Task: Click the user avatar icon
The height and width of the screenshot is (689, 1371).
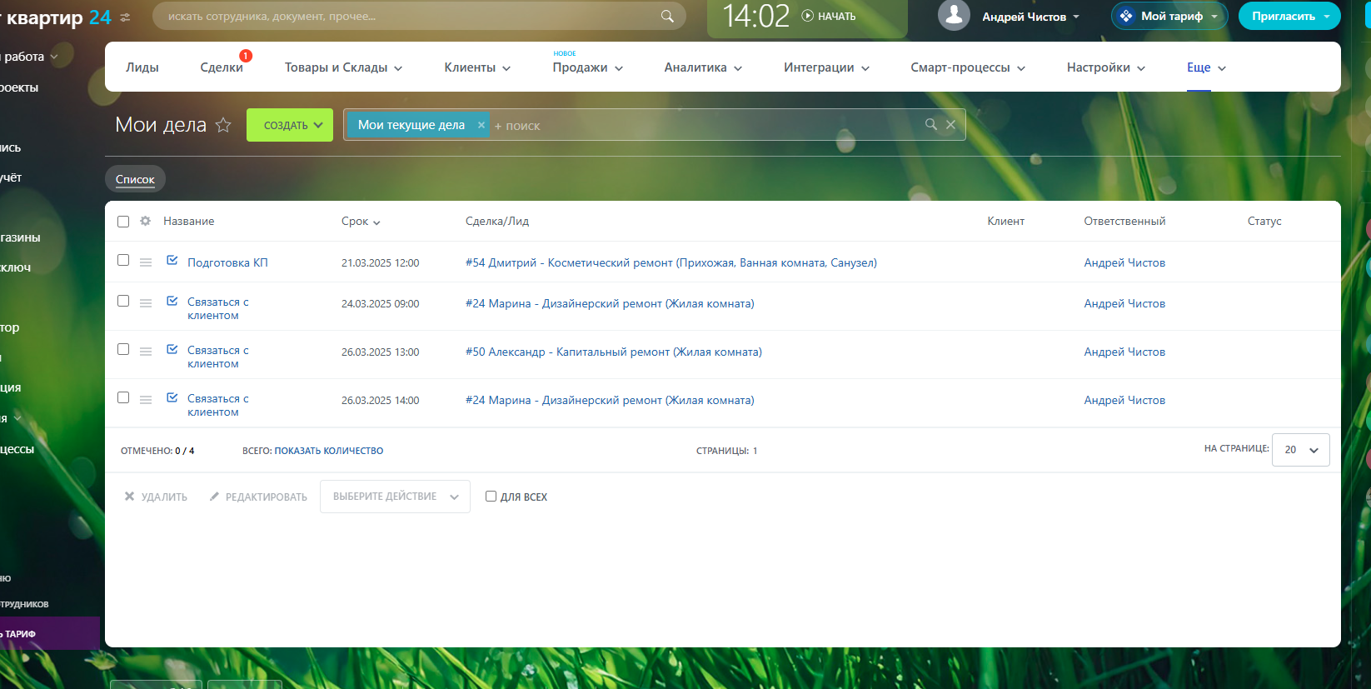Action: (x=954, y=15)
